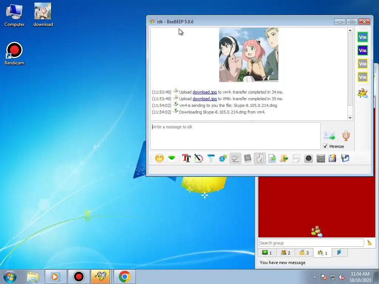
Task: Send a file using document arrow icon
Action: tap(272, 158)
